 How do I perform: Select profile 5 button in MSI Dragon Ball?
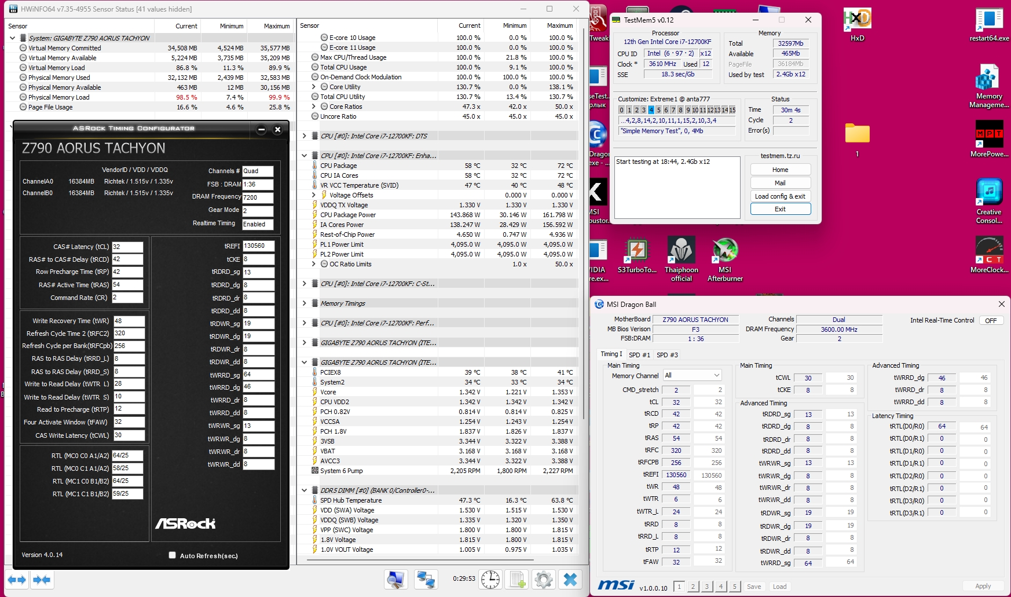tap(735, 587)
